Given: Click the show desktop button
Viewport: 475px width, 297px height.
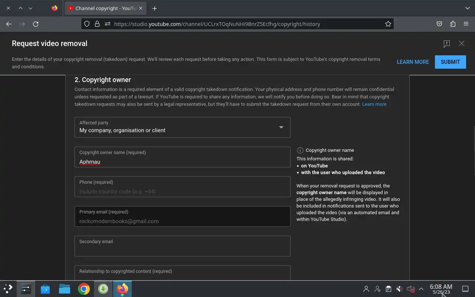Looking at the screenshot, I should pos(465,289).
